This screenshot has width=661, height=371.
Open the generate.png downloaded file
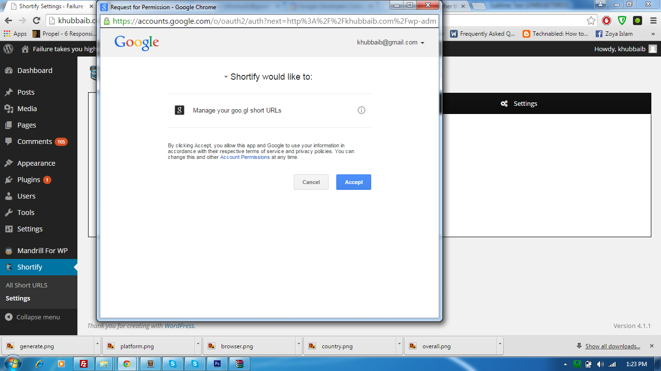(48, 346)
